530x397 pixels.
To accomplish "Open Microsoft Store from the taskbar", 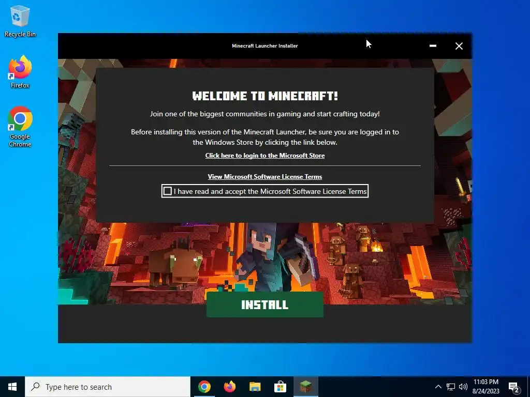I will click(x=280, y=387).
